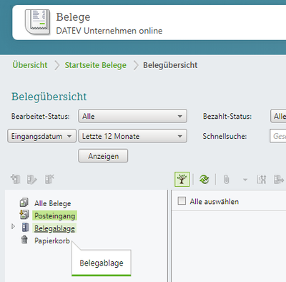Select Posteingang in the tree
The width and height of the screenshot is (286, 282).
pos(55,215)
